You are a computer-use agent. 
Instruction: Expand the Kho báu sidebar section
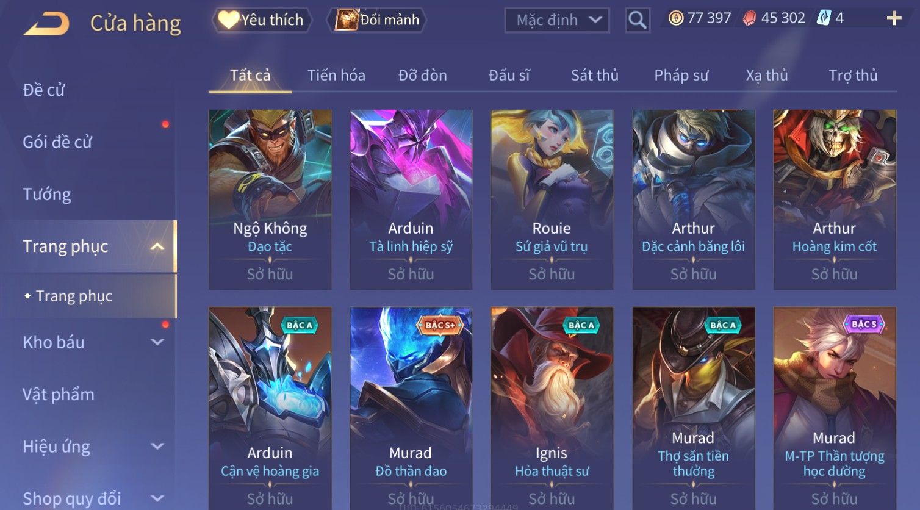[157, 342]
